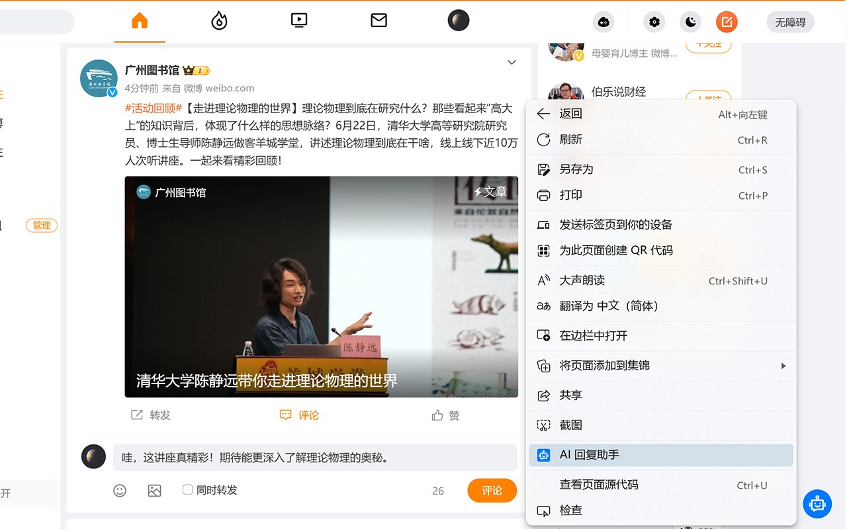This screenshot has height=529, width=847.
Task: Click the game controller icon in the header
Action: click(603, 22)
